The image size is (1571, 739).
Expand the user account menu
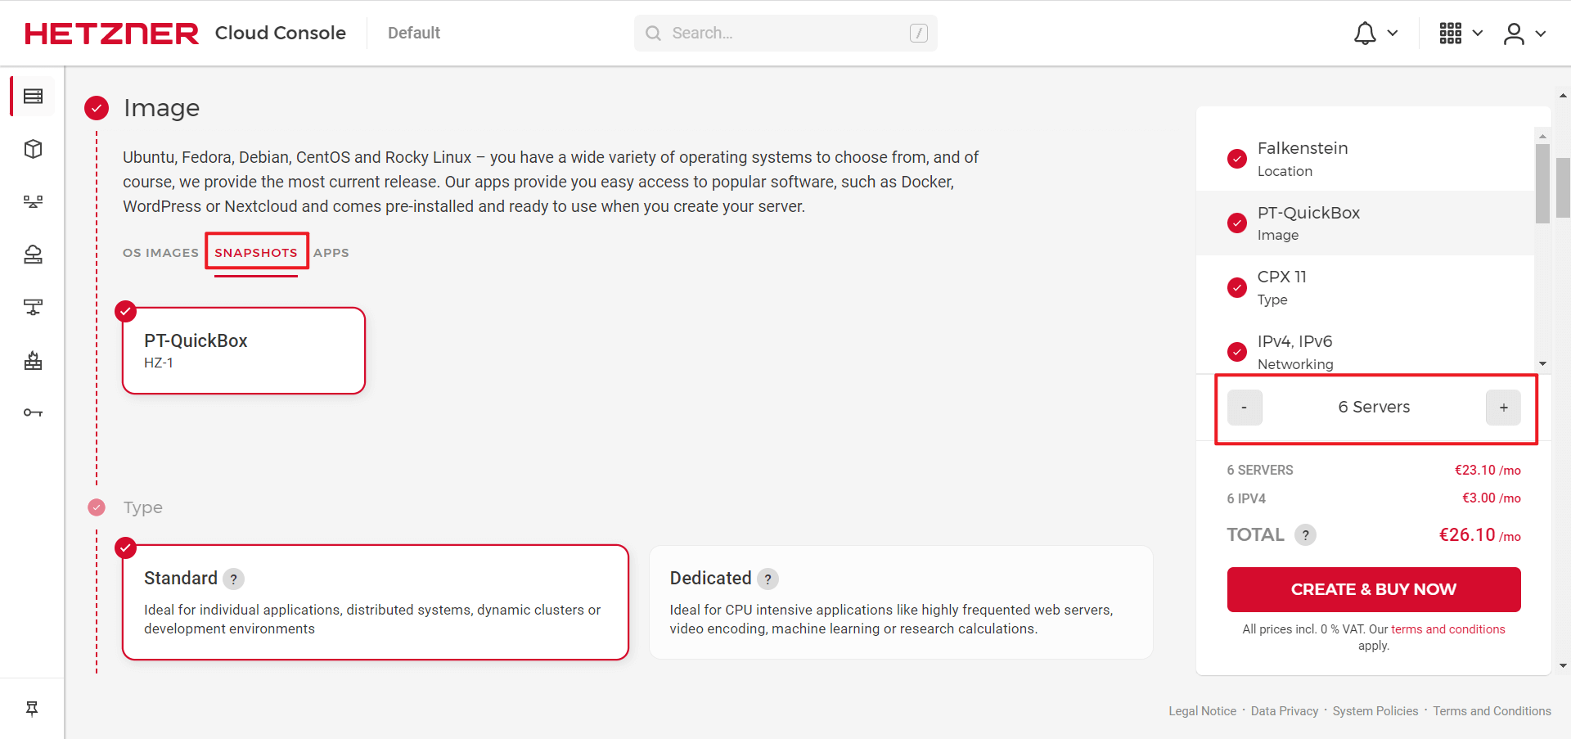click(x=1524, y=34)
